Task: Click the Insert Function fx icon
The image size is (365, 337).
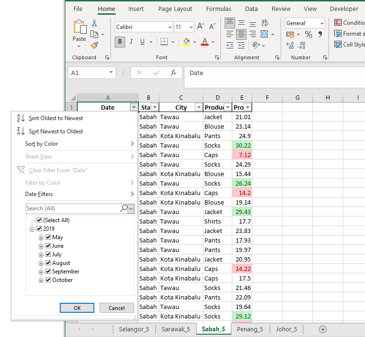Action: click(173, 73)
